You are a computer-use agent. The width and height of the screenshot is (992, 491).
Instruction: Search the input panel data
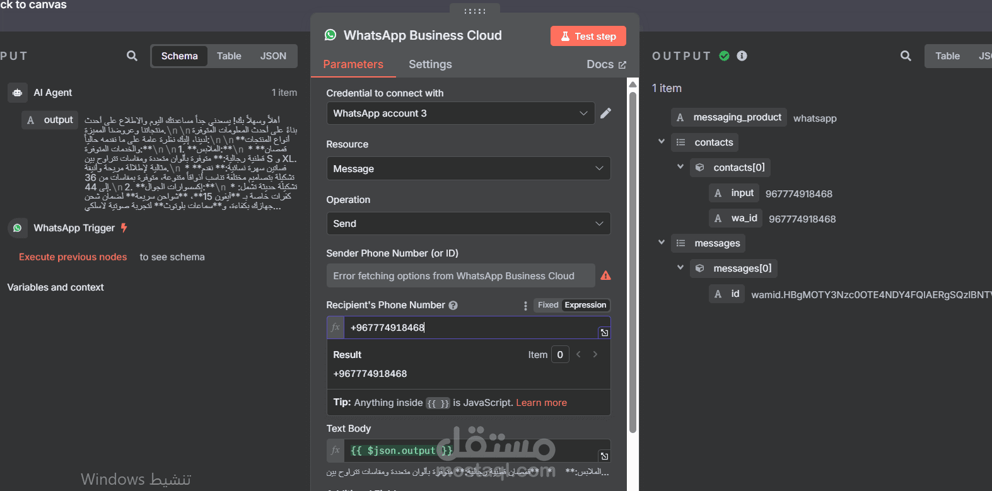click(x=132, y=55)
